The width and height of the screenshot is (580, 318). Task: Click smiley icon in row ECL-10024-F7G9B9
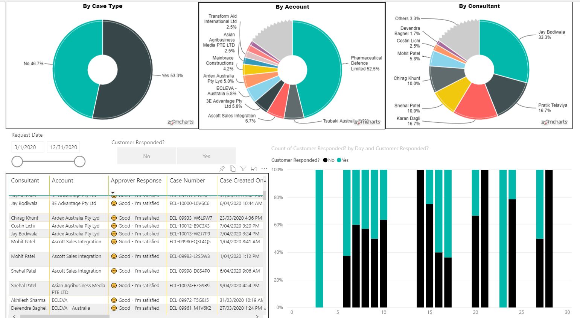pyautogui.click(x=114, y=285)
